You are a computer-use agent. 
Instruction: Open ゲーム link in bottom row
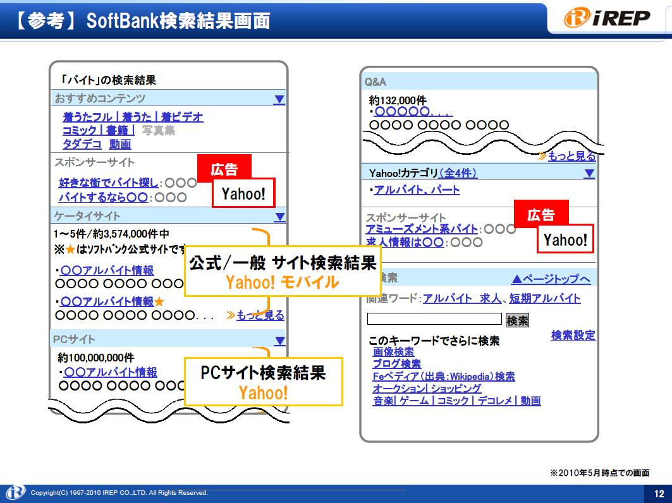coord(413,401)
